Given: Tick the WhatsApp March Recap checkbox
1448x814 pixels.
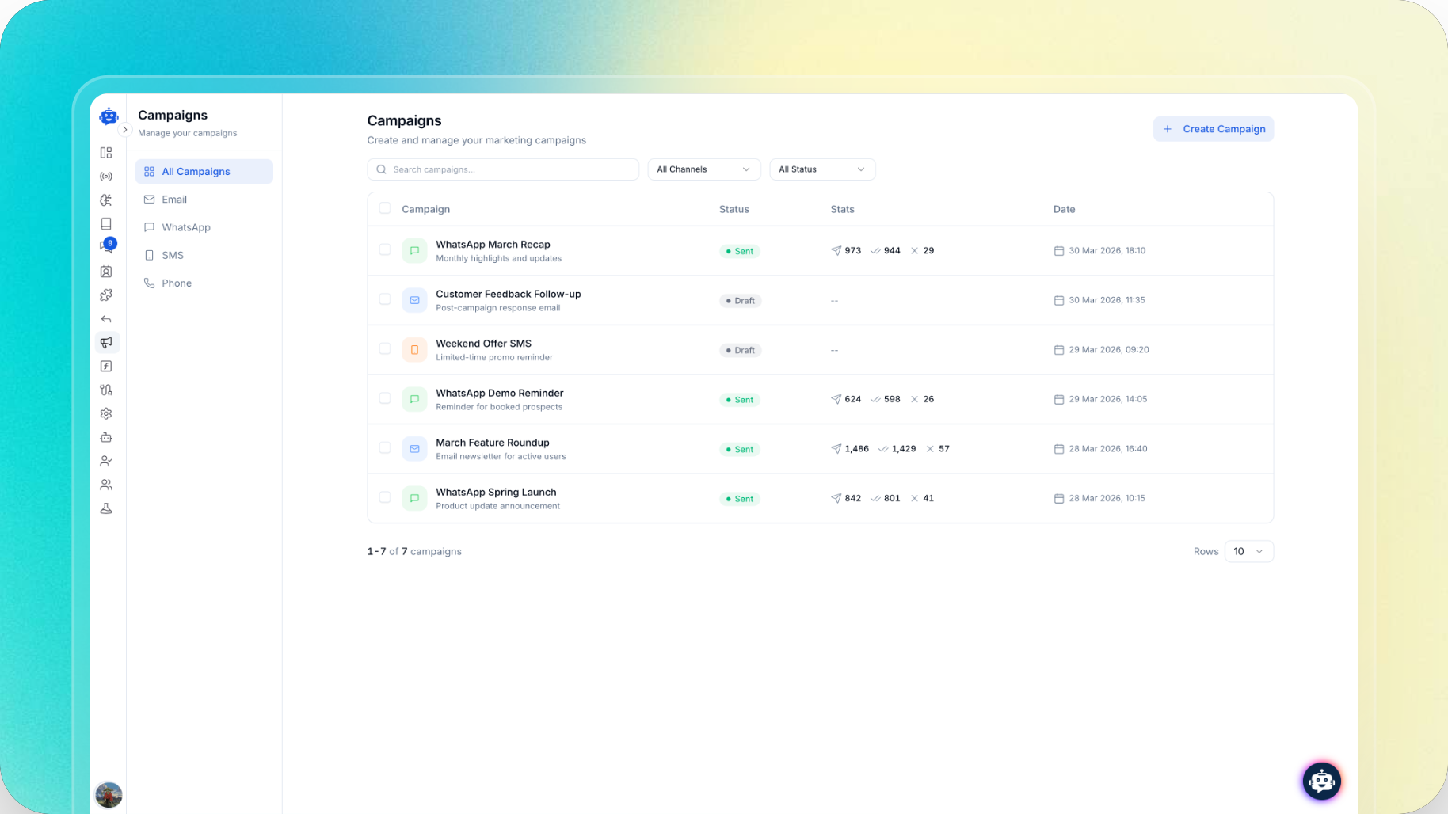Looking at the screenshot, I should [385, 250].
